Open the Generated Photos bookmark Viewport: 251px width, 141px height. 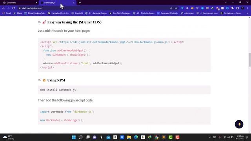pos(167,13)
